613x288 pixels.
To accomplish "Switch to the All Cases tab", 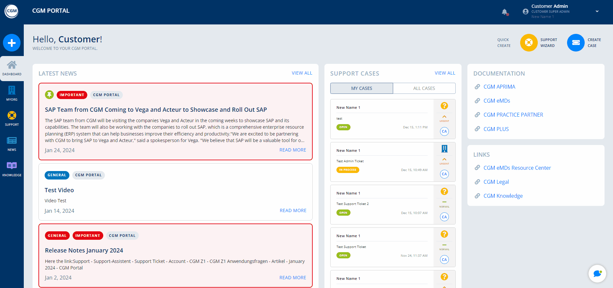I will pyautogui.click(x=424, y=88).
